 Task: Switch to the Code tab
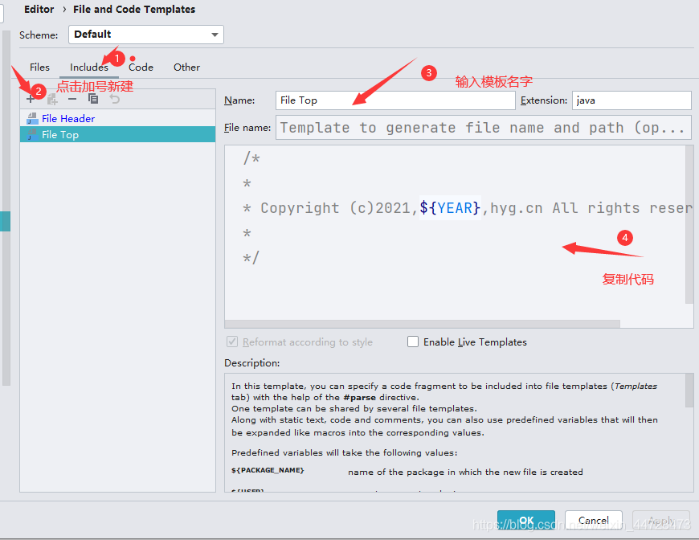coord(141,67)
